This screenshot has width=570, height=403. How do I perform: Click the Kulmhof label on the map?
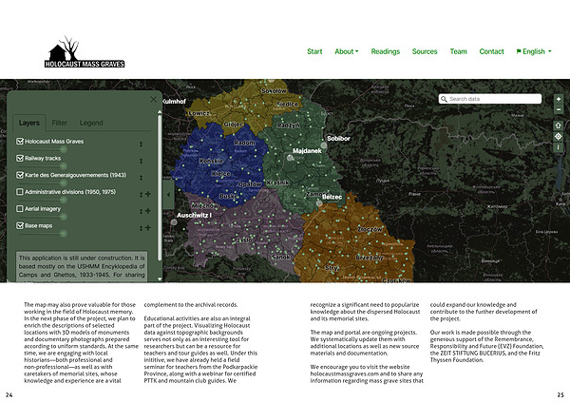tap(174, 102)
